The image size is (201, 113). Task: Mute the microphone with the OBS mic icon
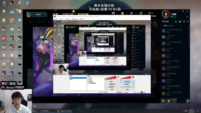click(118, 77)
